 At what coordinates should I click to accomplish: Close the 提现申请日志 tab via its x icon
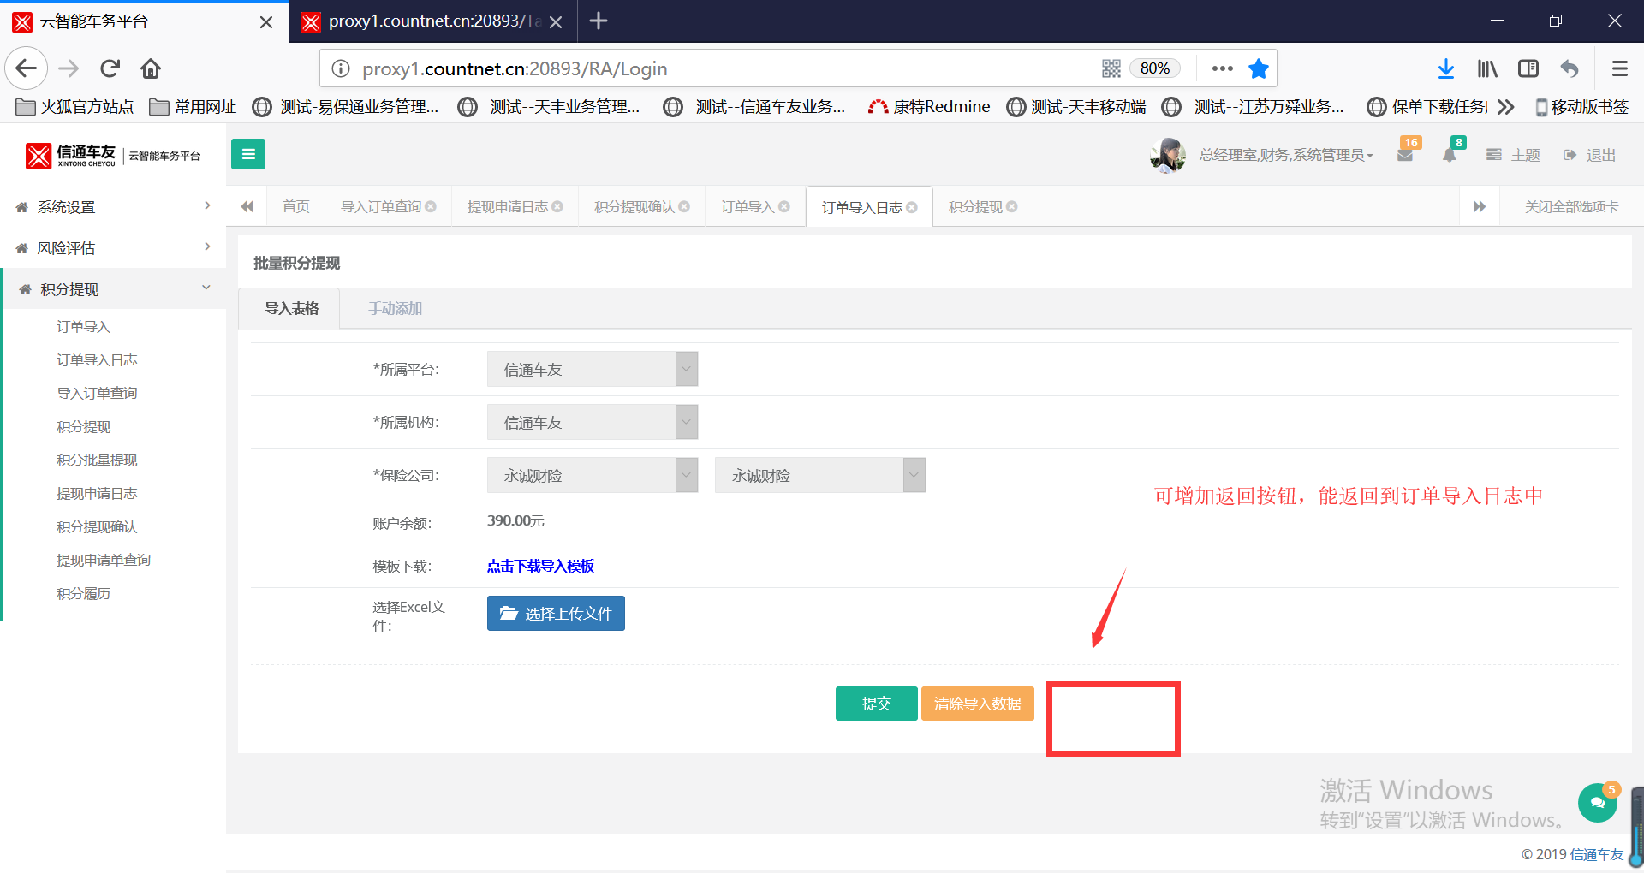[x=557, y=206]
